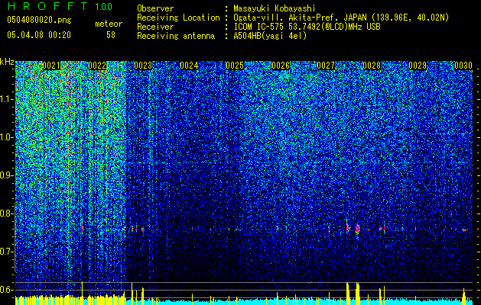Click the kHz axis unit label
The width and height of the screenshot is (481, 305).
[x=7, y=62]
